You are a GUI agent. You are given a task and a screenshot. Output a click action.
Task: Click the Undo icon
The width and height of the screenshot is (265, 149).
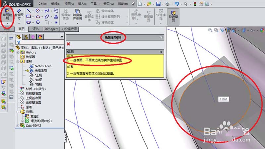pos(177,4)
